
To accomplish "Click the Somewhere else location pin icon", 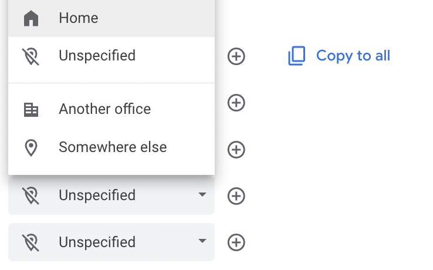I will (31, 148).
